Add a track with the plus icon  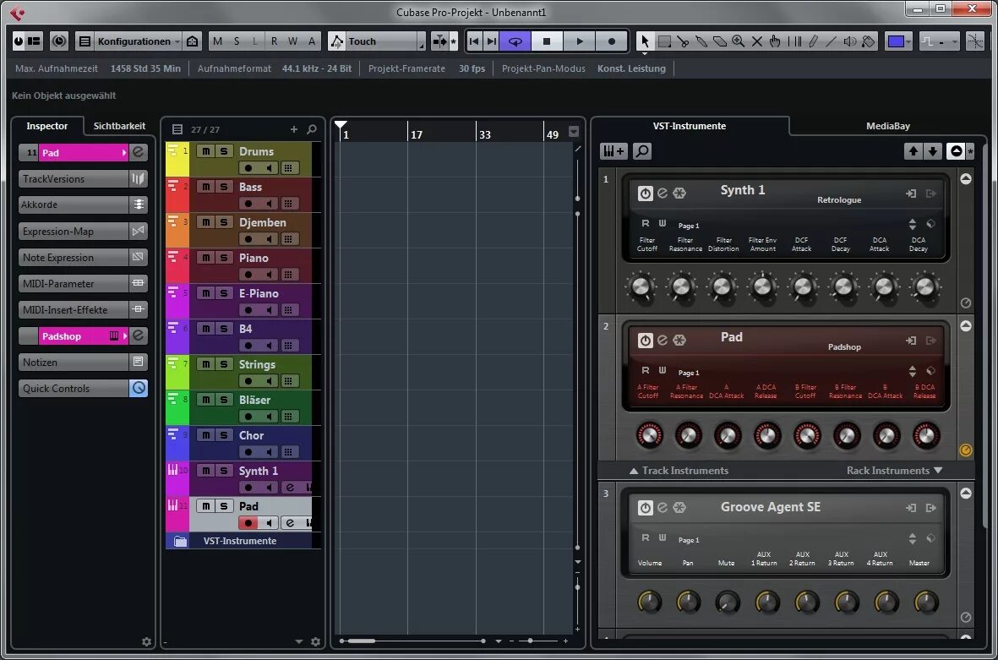pyautogui.click(x=294, y=129)
